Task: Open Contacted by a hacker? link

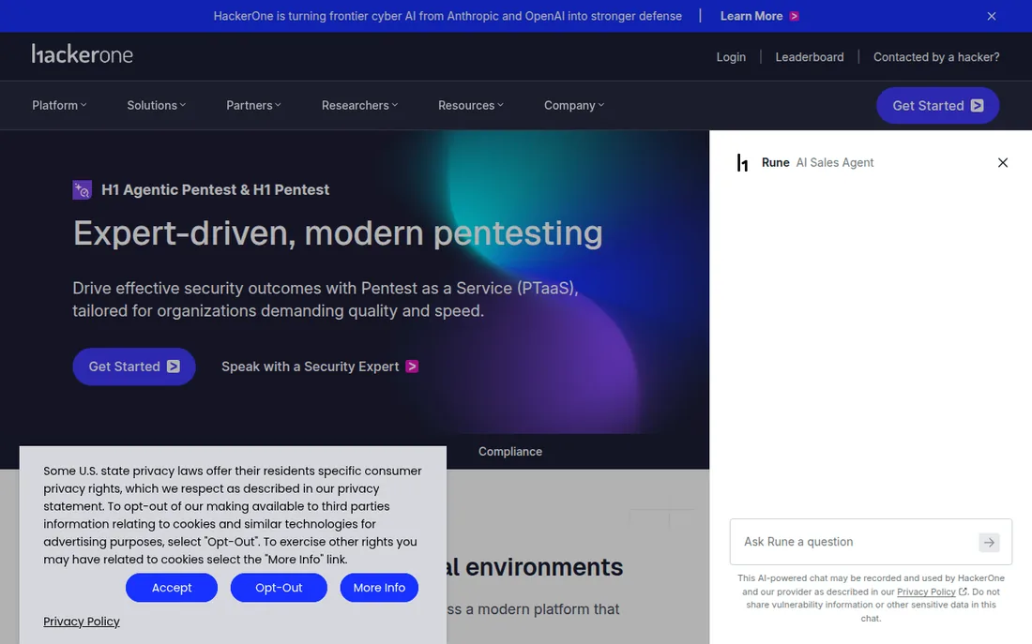Action: (x=936, y=57)
